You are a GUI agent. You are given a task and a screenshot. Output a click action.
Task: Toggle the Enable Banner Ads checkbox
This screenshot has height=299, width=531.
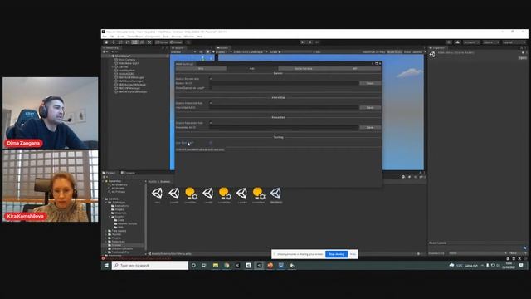coord(211,79)
